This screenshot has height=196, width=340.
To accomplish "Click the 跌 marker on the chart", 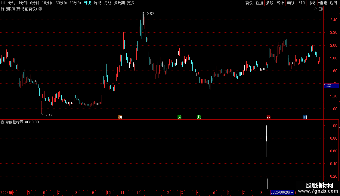I will (x=199, y=117).
